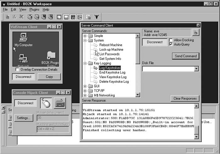Click the arrow icon beside View Keystroke Log

(x=96, y=77)
